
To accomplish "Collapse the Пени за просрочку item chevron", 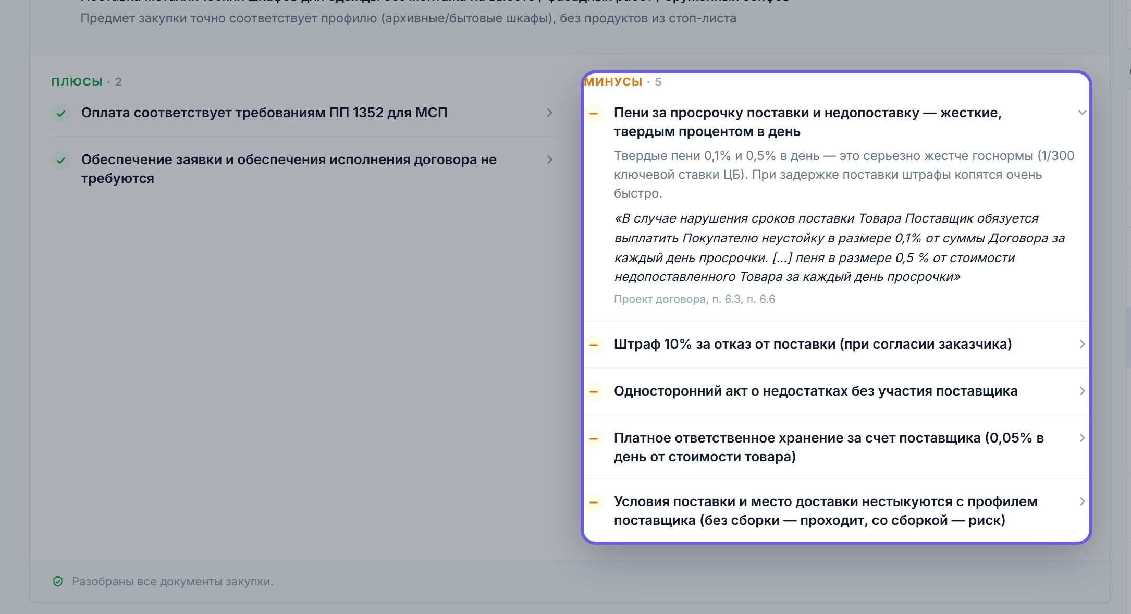I will click(1082, 113).
